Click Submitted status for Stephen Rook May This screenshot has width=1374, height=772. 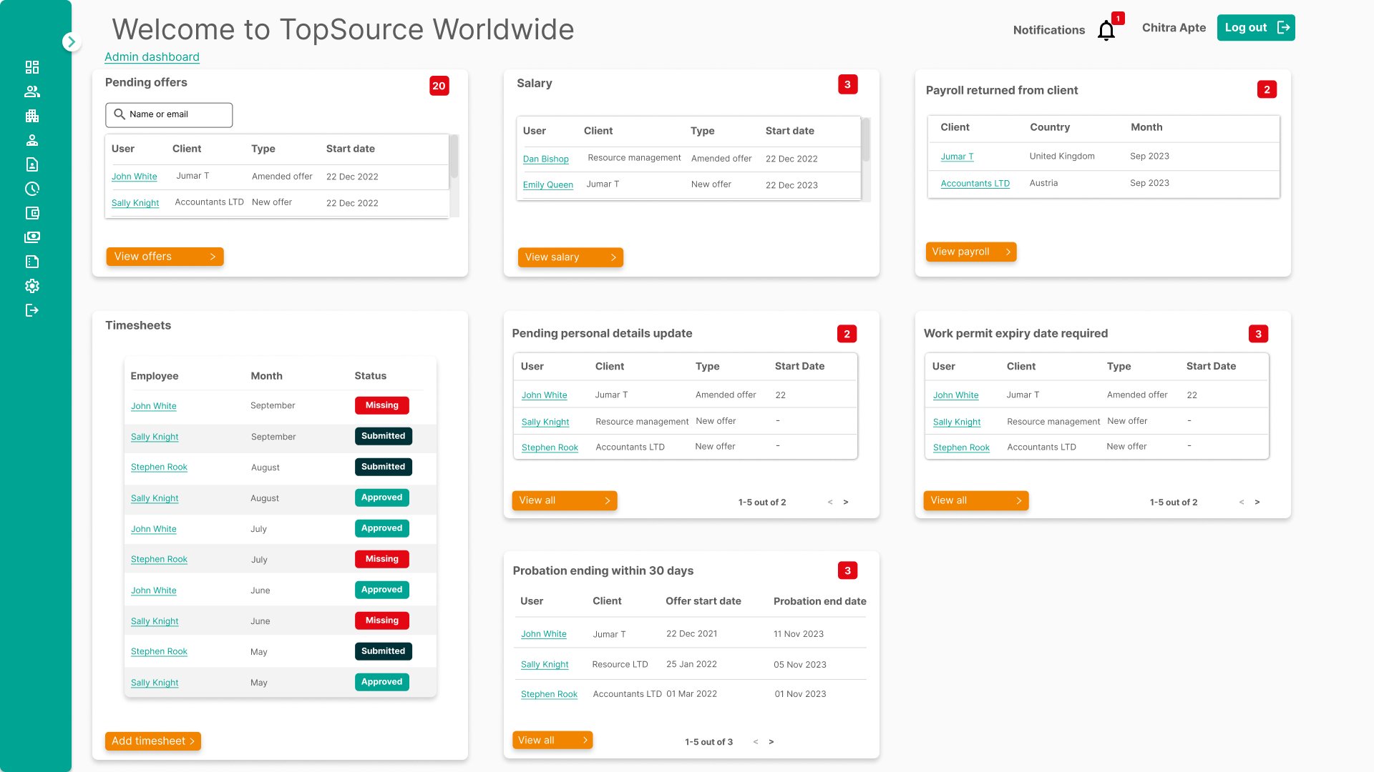tap(383, 651)
